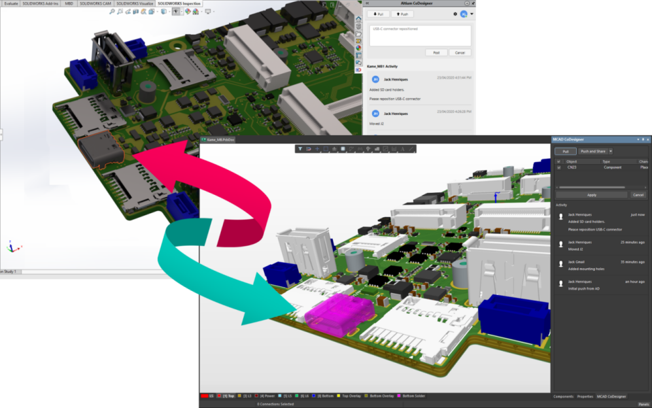Image resolution: width=652 pixels, height=408 pixels.
Task: Click the Push button in Altium CoDesigner (SOLIDWORKS)
Action: point(402,14)
